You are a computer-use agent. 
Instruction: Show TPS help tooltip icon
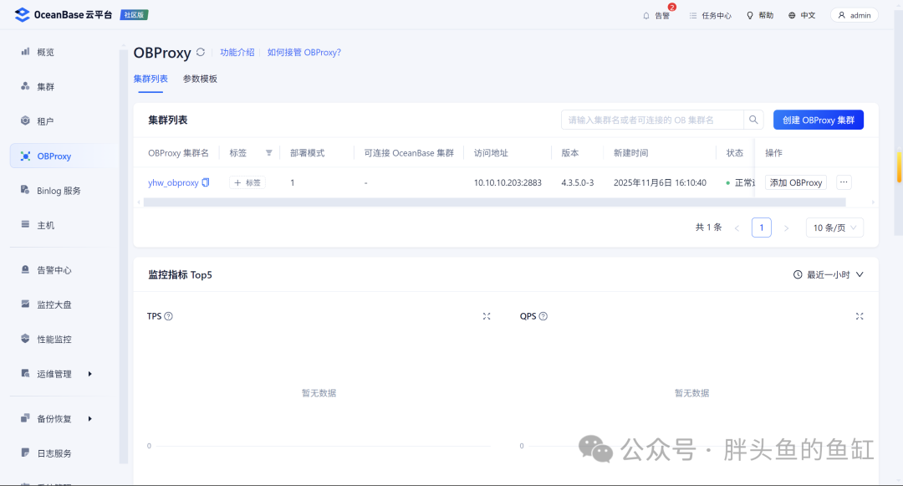pos(168,316)
